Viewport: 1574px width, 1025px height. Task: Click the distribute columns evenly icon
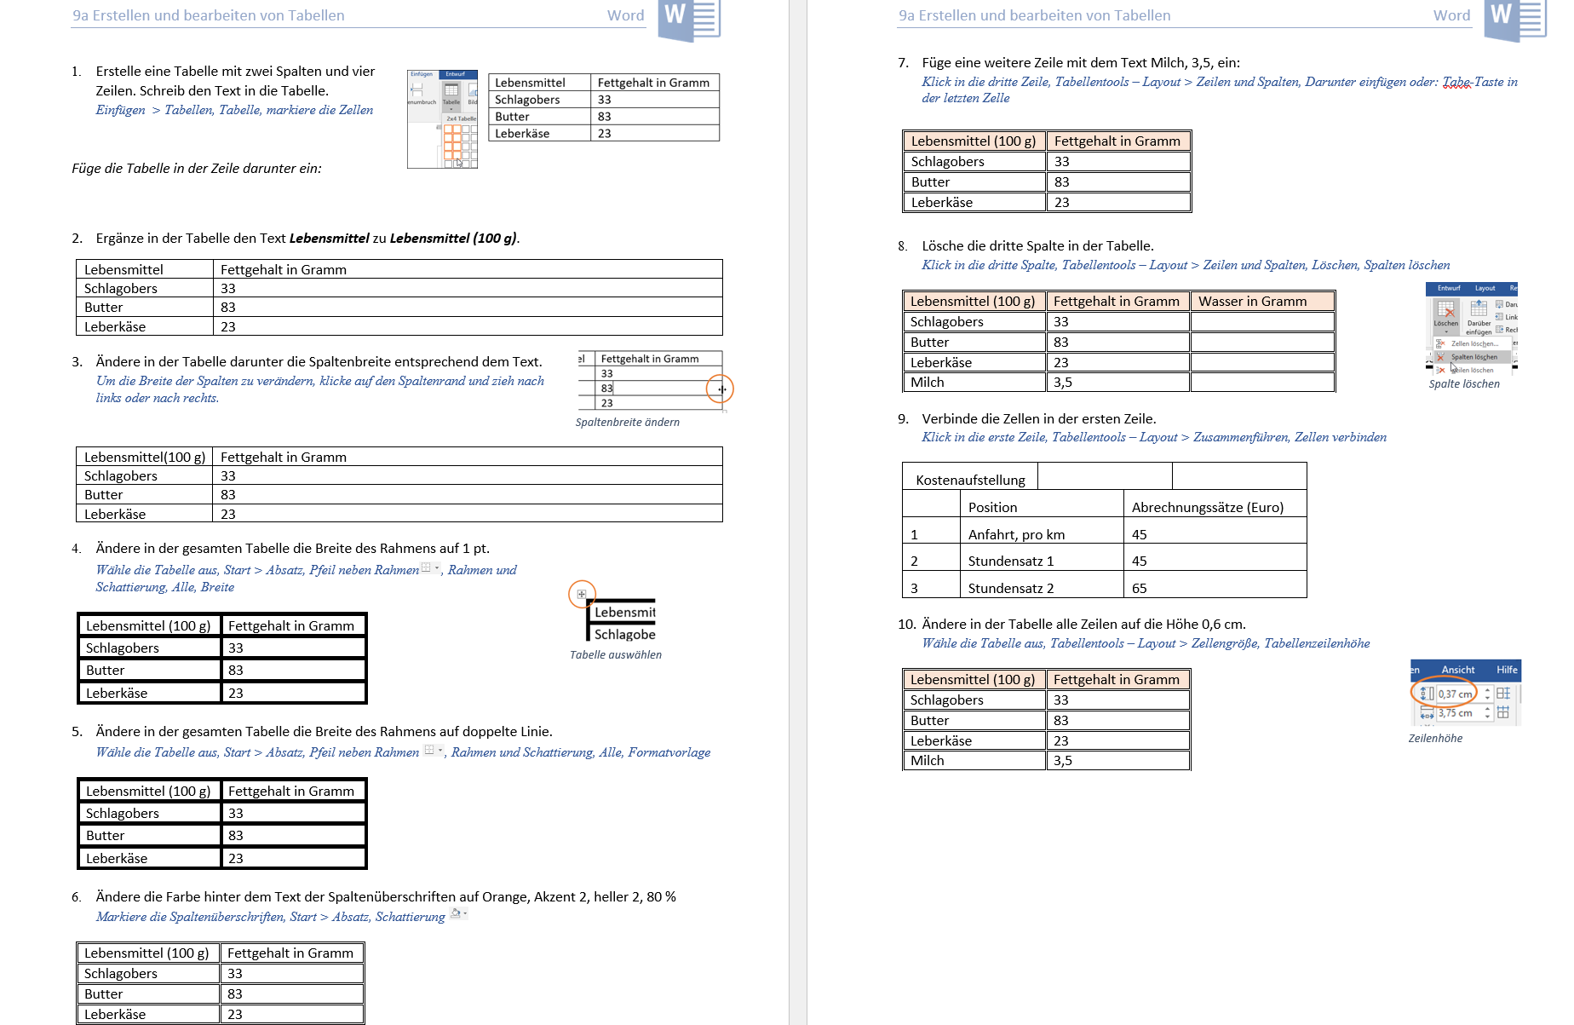click(x=1503, y=712)
